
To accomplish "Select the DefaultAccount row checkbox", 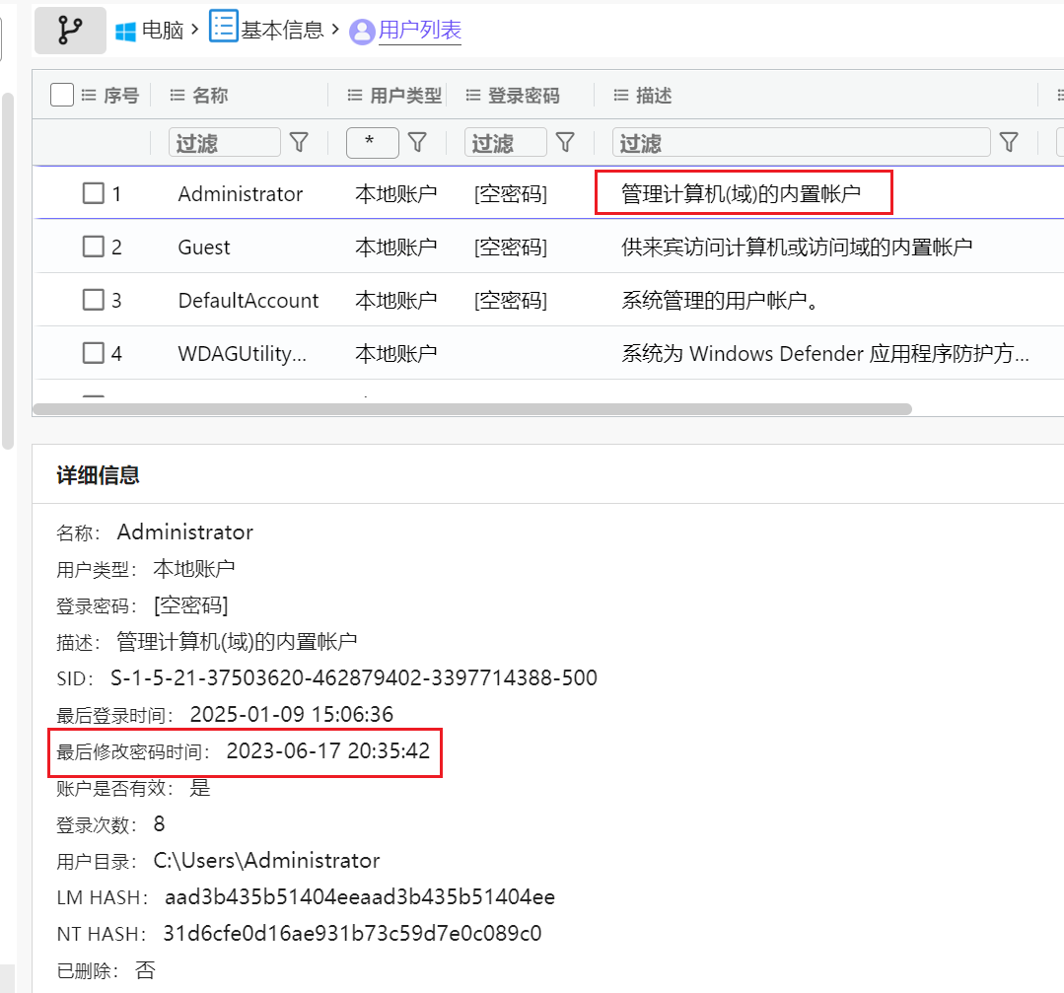I will coord(94,300).
